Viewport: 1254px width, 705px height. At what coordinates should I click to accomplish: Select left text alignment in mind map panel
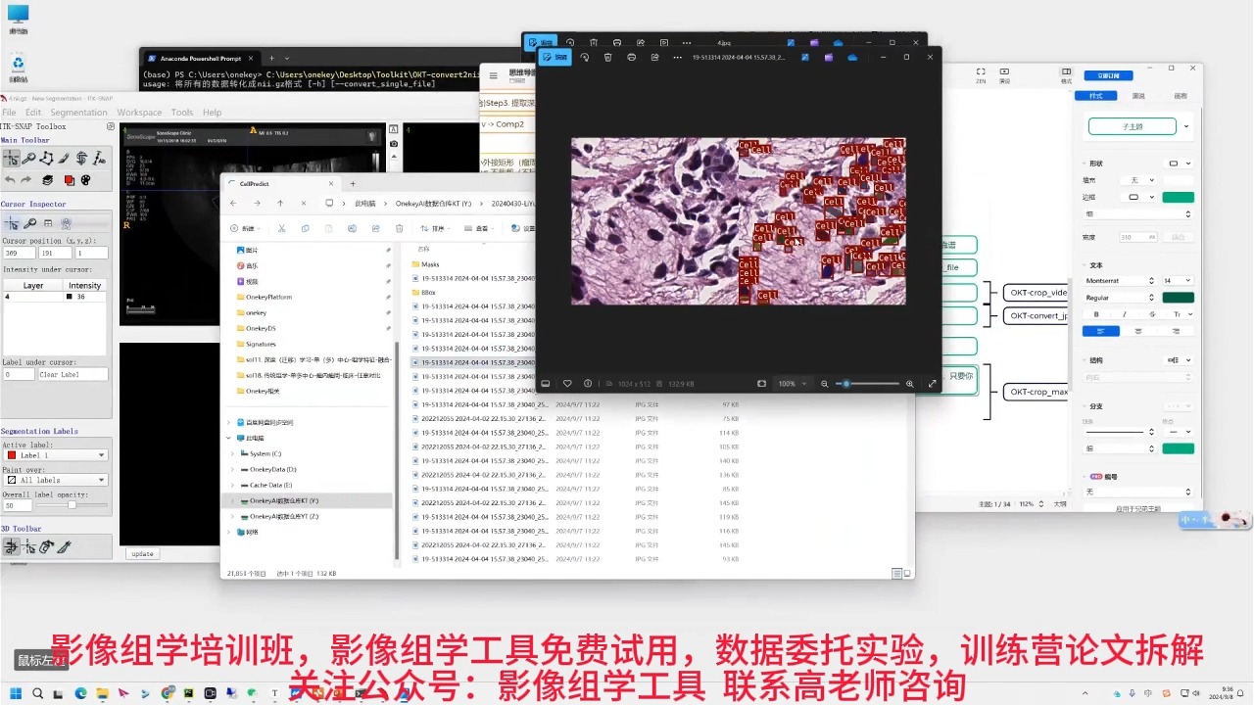pos(1100,331)
